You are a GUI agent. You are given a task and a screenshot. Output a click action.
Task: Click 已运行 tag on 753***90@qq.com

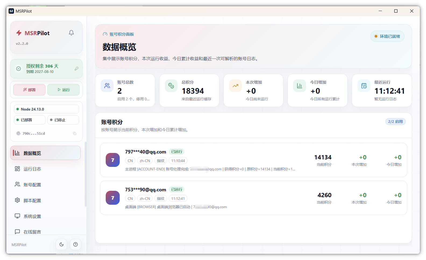[x=177, y=189]
